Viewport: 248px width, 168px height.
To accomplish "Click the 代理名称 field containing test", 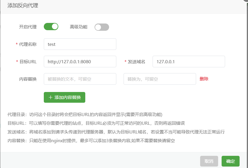I will click(x=80, y=44).
